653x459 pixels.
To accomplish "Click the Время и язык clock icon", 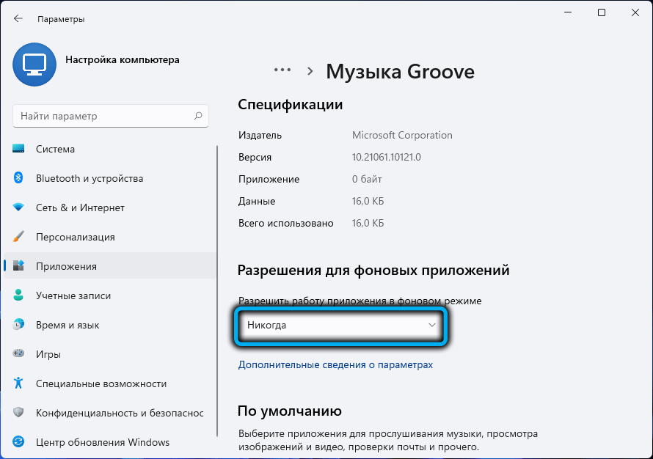I will click(x=18, y=324).
